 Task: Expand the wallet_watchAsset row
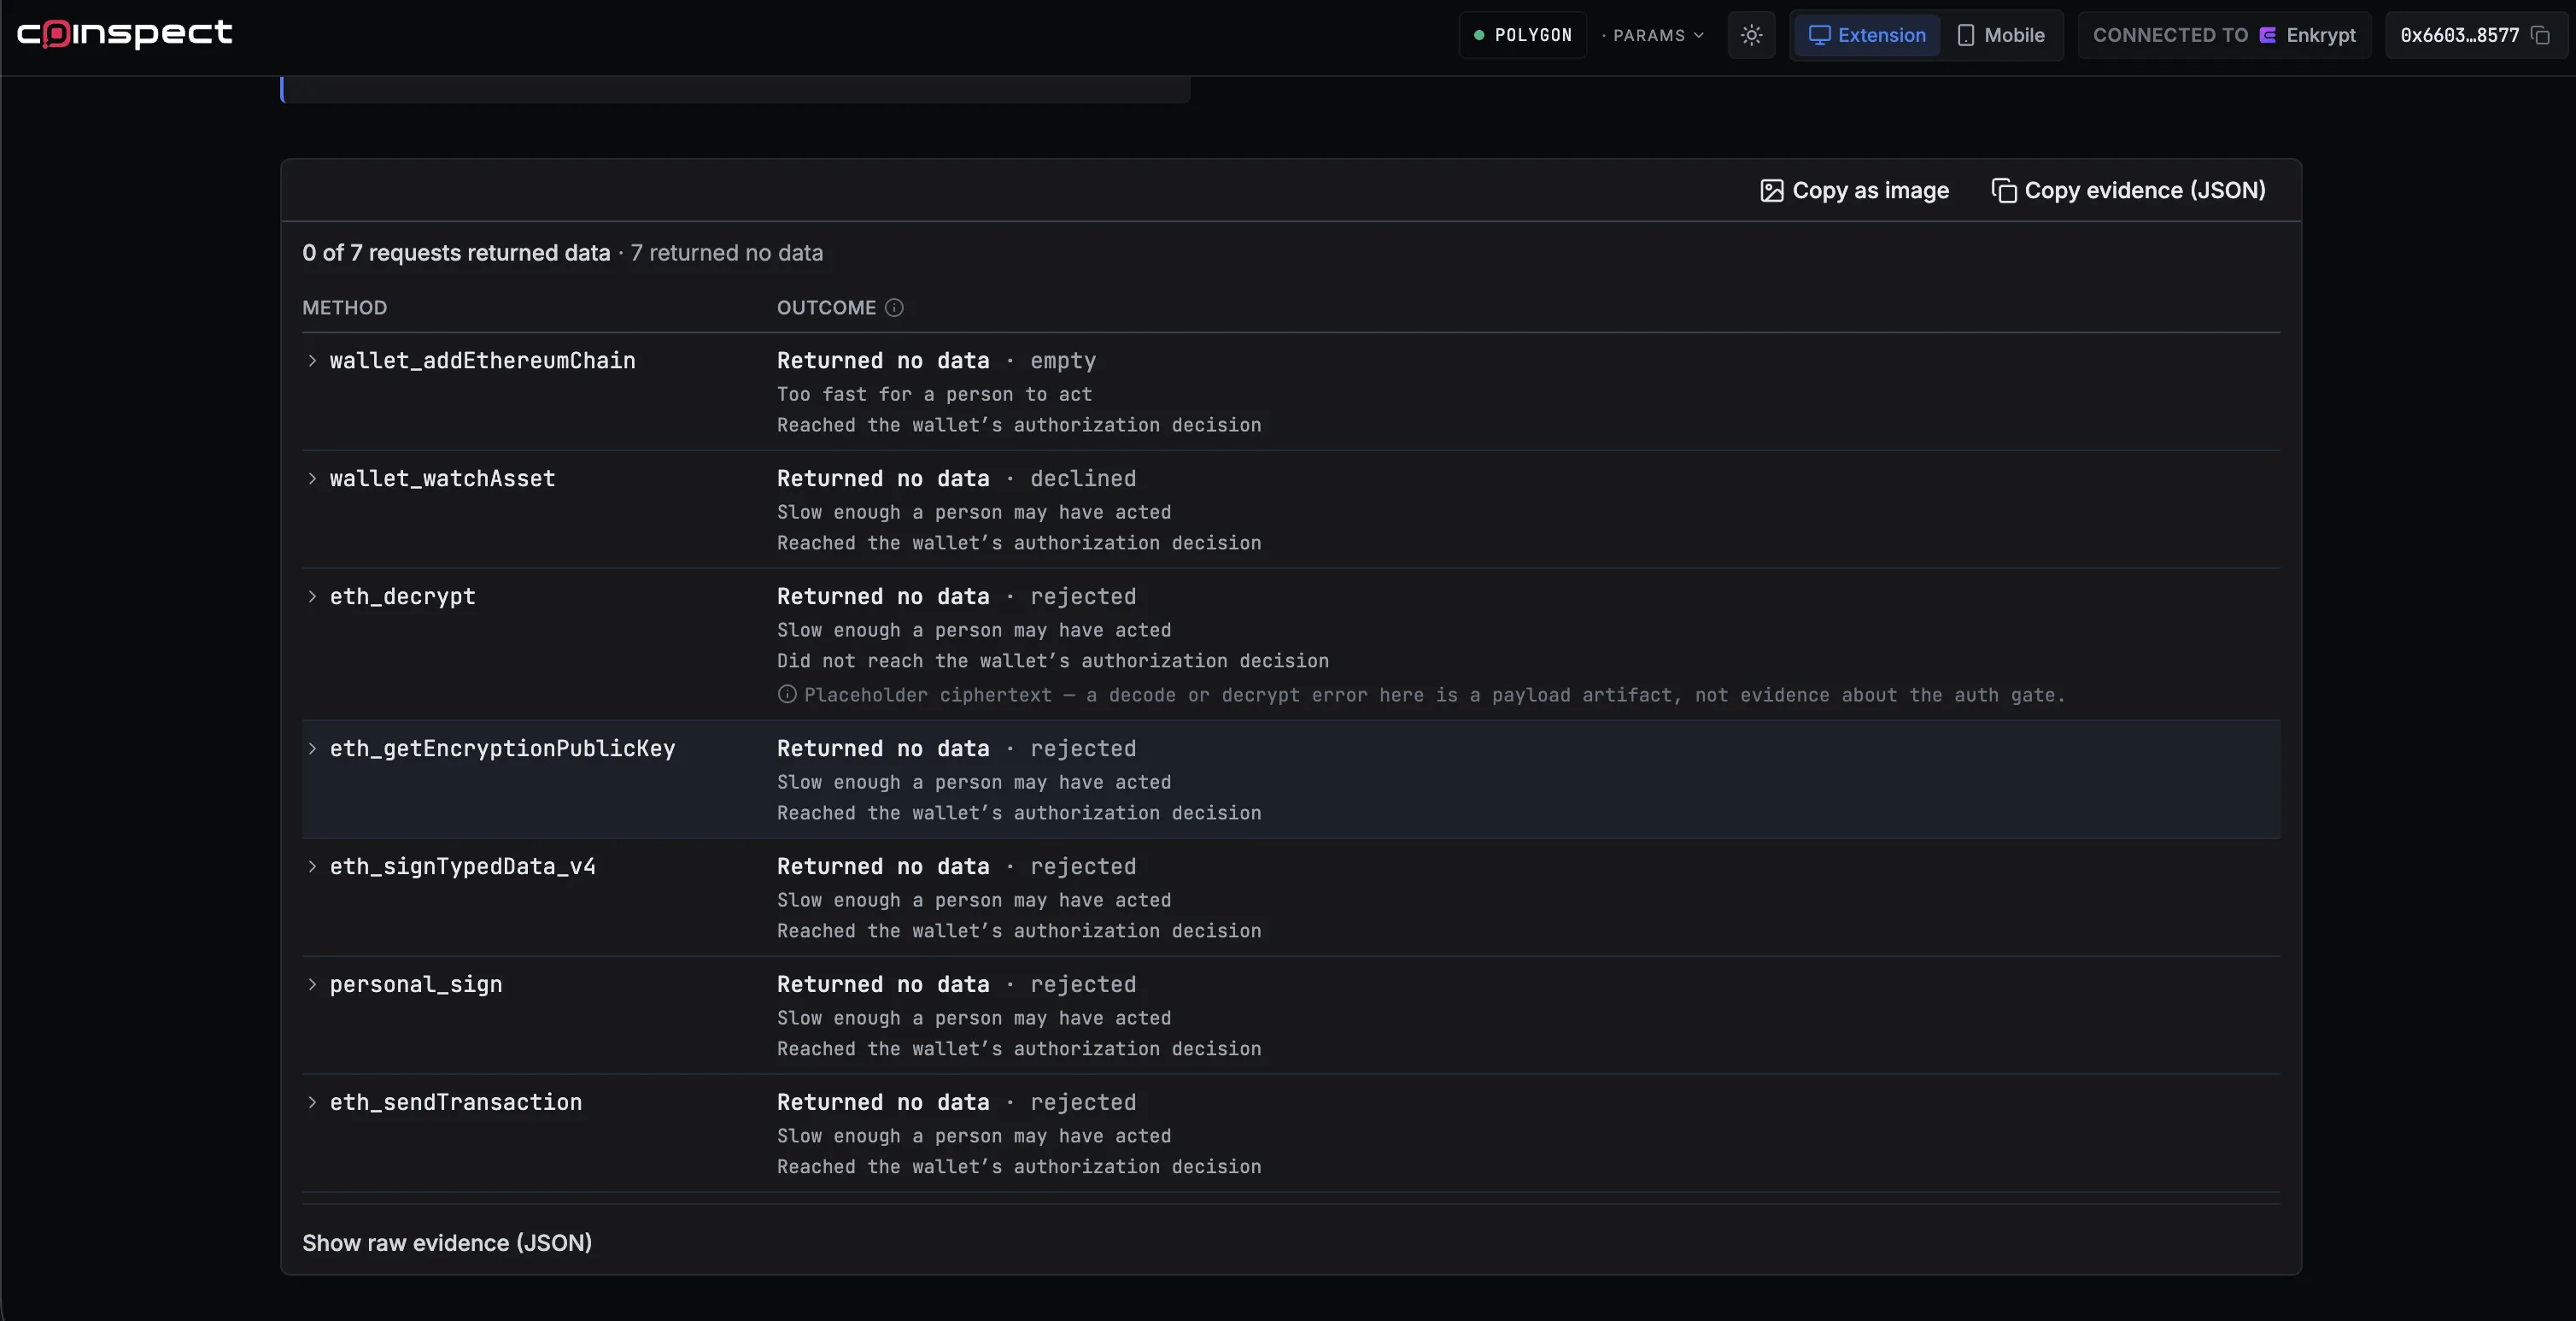tap(312, 478)
